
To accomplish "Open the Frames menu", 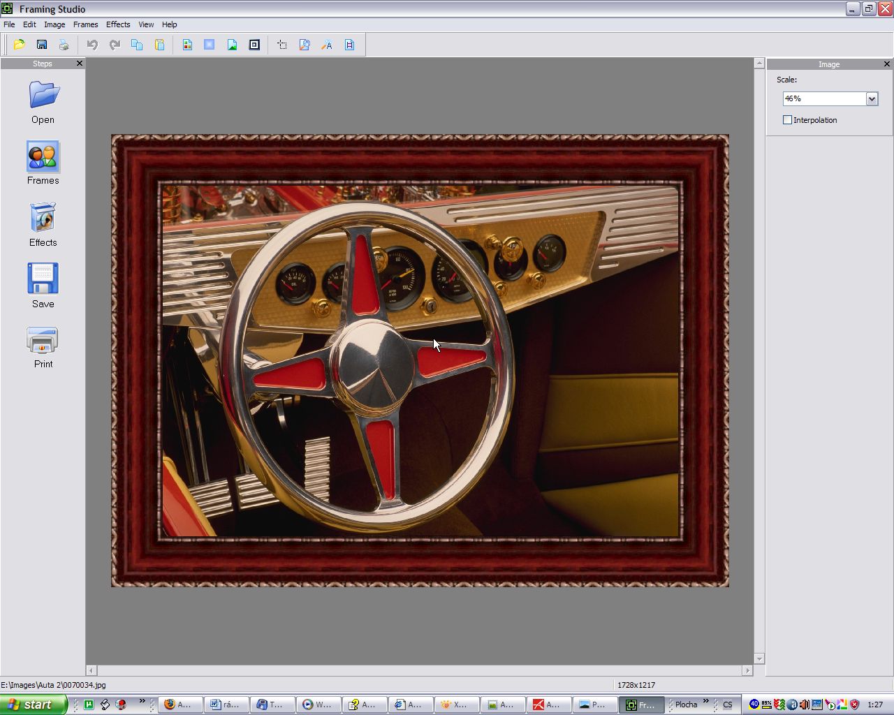I will [x=85, y=24].
